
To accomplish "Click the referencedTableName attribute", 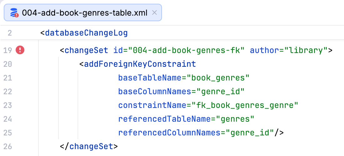I will [x=164, y=119].
